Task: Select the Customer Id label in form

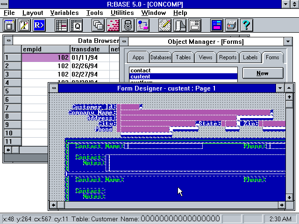Action: (x=94, y=107)
